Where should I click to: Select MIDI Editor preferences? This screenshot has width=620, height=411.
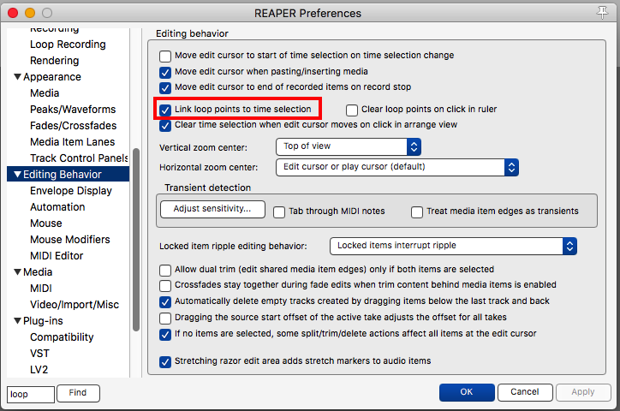[x=57, y=256]
